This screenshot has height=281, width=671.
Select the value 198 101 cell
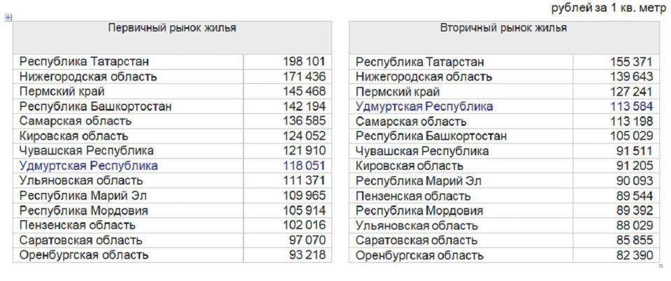pyautogui.click(x=304, y=62)
